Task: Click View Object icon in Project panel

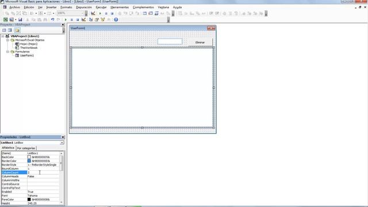Action: 10,30
